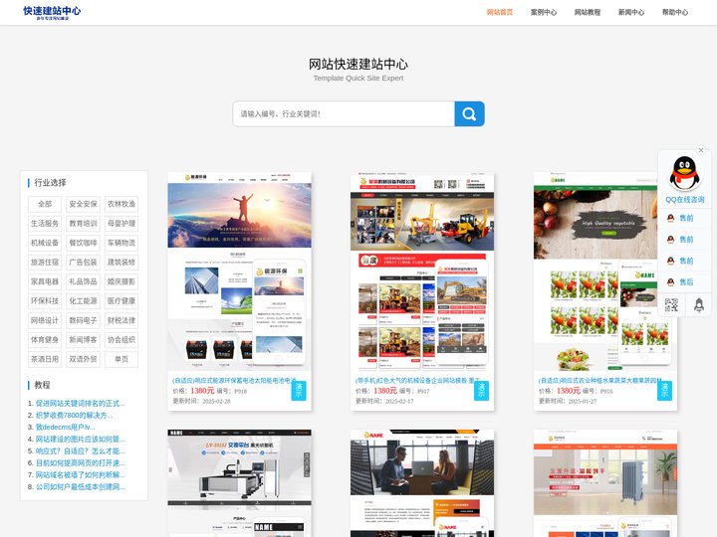Select the 机械设备 industry filter
717x537 pixels.
[x=45, y=243]
